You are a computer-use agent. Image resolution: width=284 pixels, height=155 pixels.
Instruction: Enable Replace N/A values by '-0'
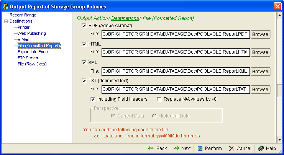159,99
